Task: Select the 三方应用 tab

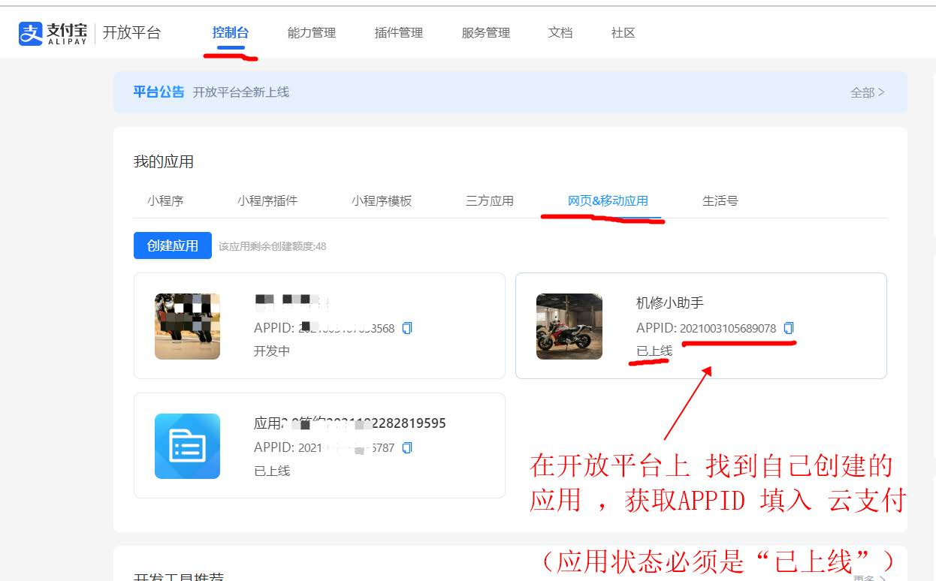Action: coord(490,201)
